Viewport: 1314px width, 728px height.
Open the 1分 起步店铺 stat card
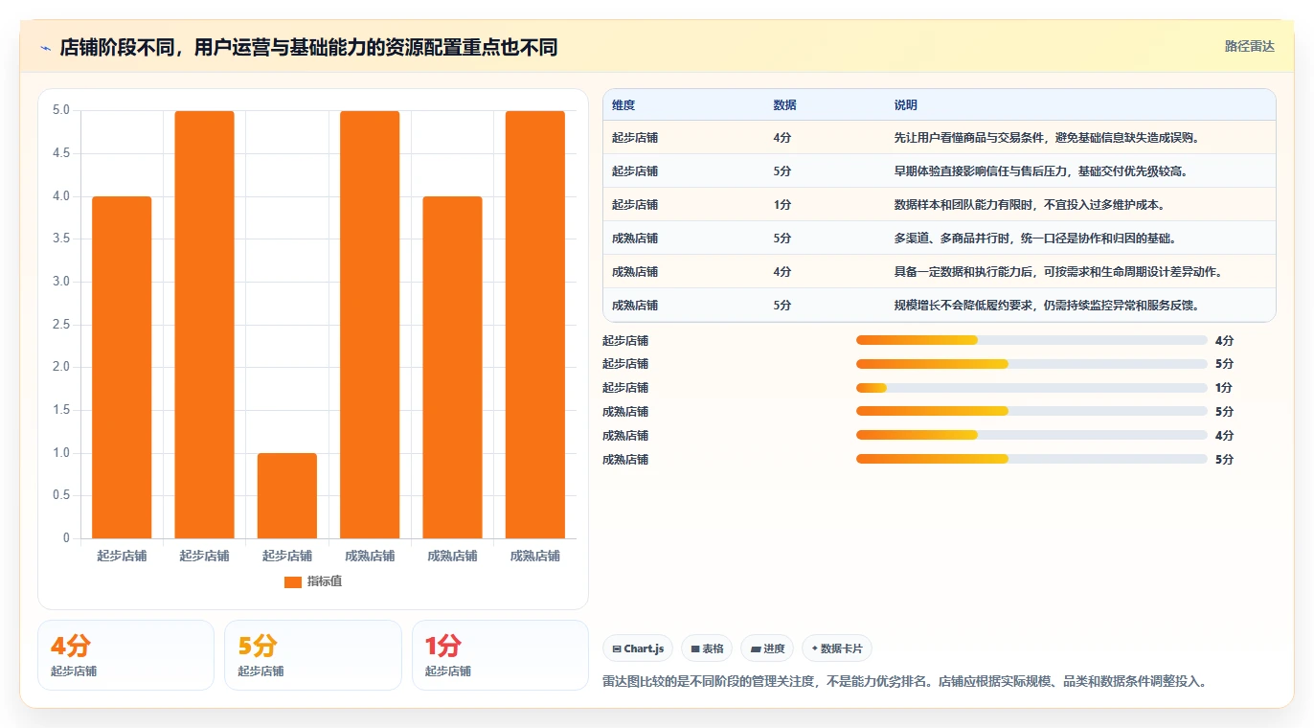point(500,655)
